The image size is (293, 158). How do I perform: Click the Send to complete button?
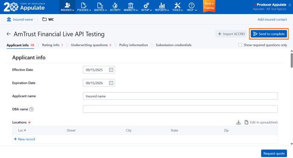click(x=269, y=34)
